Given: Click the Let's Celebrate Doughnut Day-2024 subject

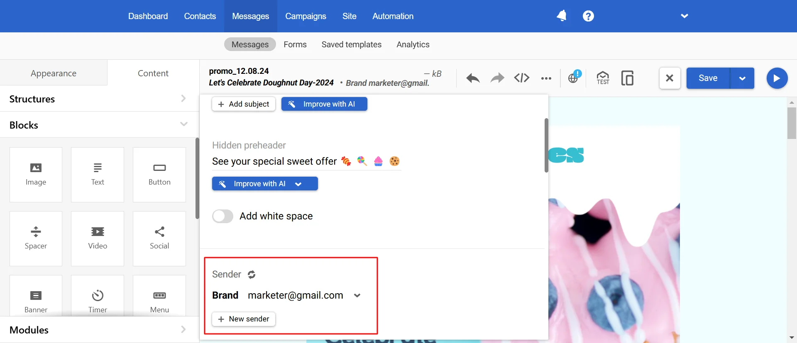Looking at the screenshot, I should [x=271, y=83].
